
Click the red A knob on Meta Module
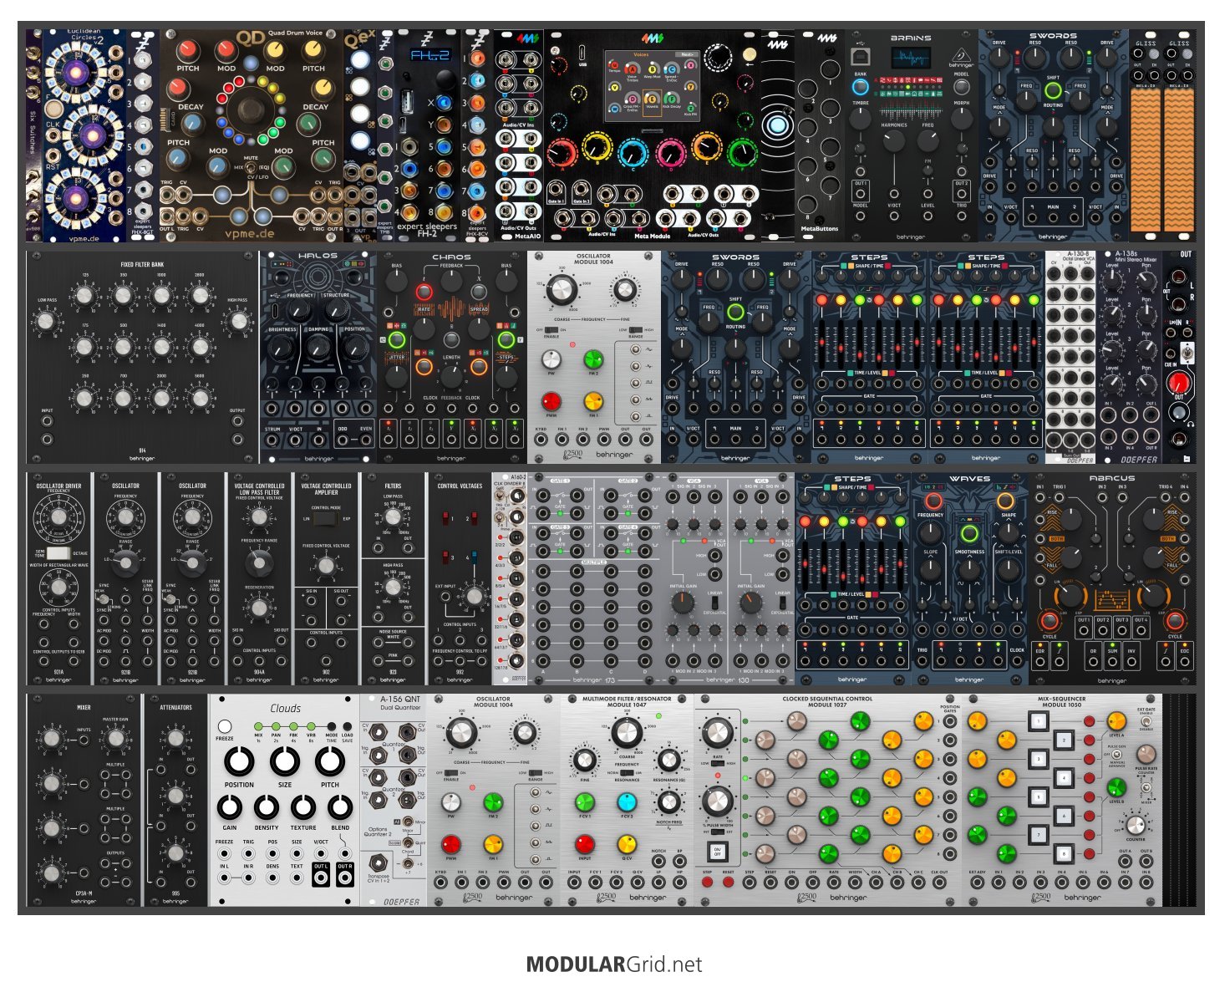pyautogui.click(x=562, y=151)
